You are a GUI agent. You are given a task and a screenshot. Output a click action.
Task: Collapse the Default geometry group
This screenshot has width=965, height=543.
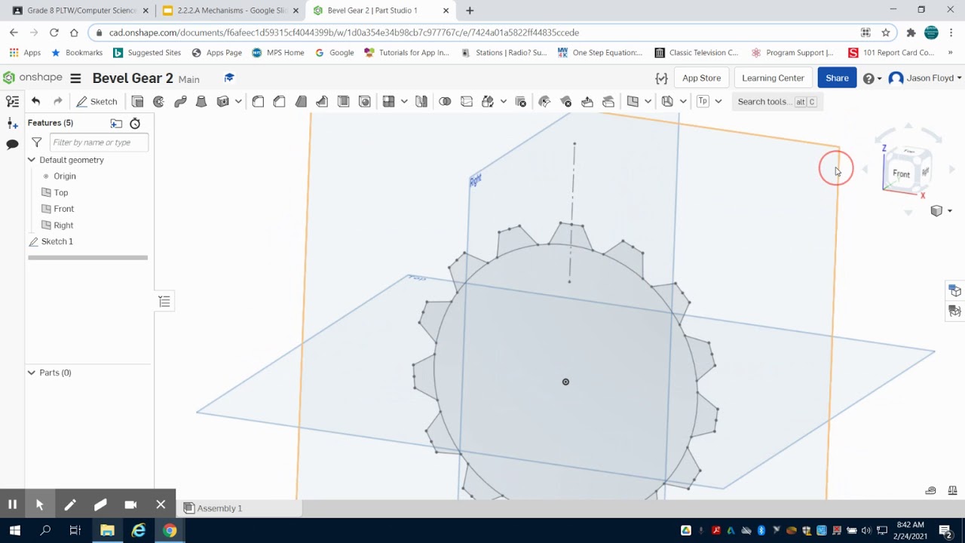pyautogui.click(x=32, y=160)
